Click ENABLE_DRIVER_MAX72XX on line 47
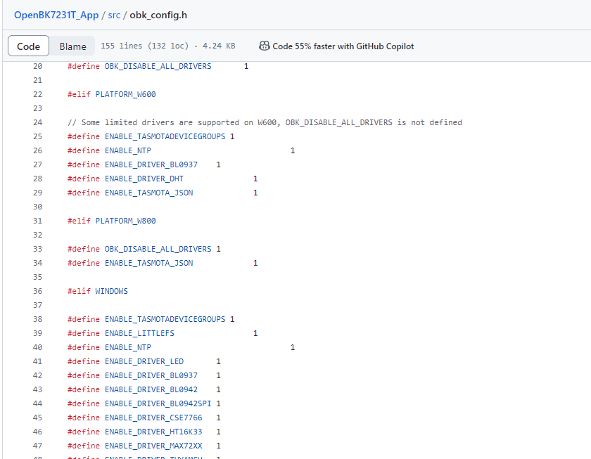Image resolution: width=591 pixels, height=459 pixels. pos(153,446)
